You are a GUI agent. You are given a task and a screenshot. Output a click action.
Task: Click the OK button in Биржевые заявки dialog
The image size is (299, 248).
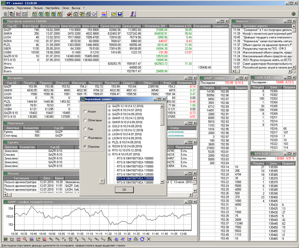pyautogui.click(x=124, y=190)
